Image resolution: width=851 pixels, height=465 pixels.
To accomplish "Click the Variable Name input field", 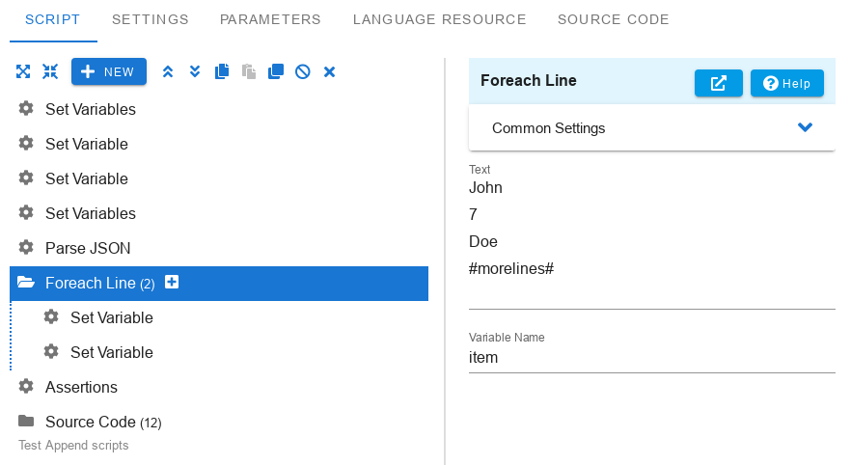I will coord(652,358).
